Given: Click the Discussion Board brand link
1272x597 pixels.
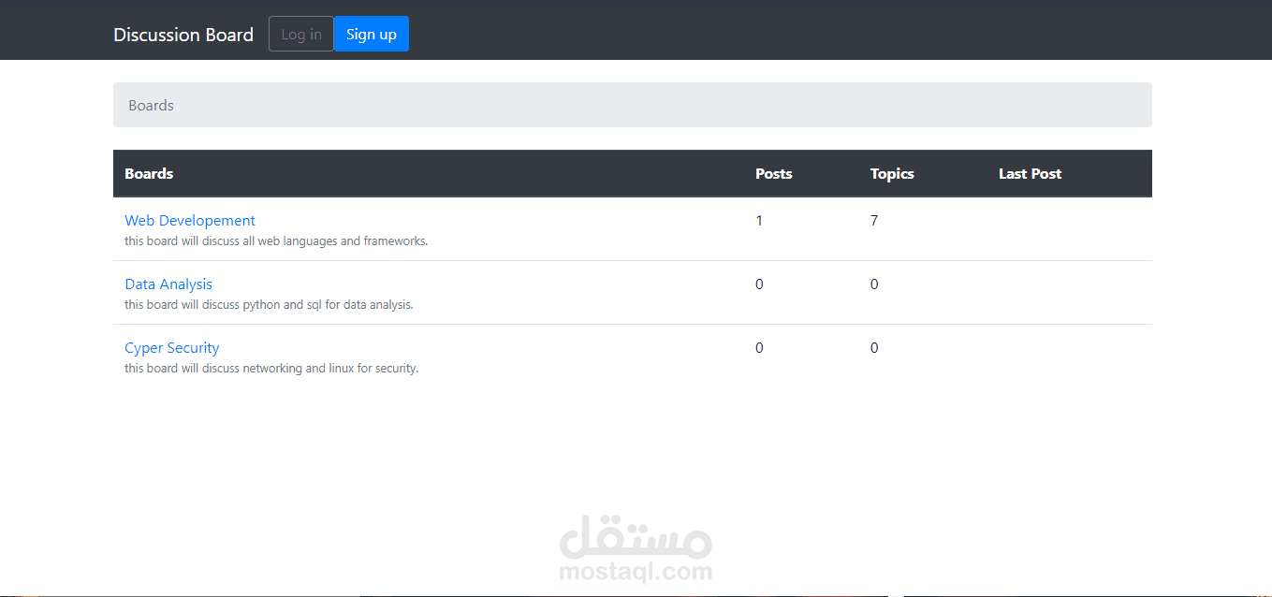Looking at the screenshot, I should pyautogui.click(x=183, y=35).
